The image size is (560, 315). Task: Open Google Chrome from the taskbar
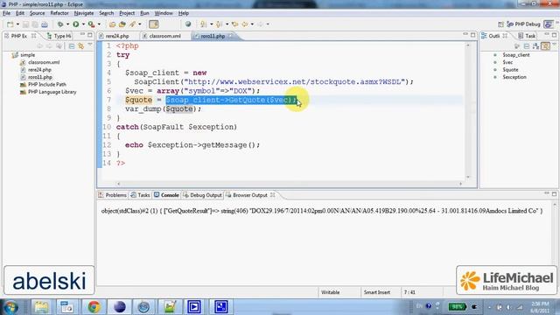[94, 307]
